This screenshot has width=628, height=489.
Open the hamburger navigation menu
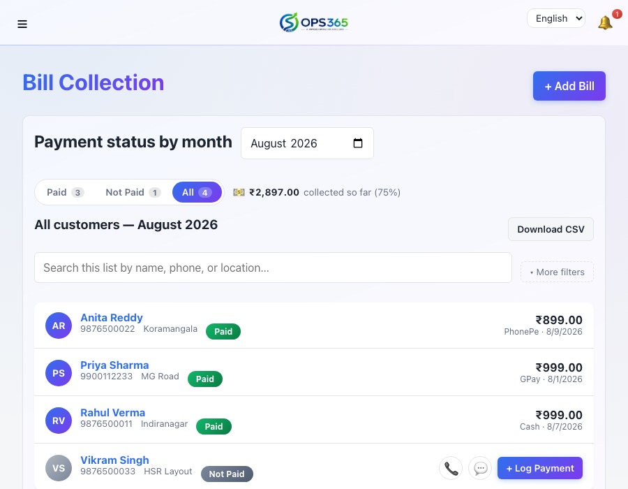tap(22, 24)
